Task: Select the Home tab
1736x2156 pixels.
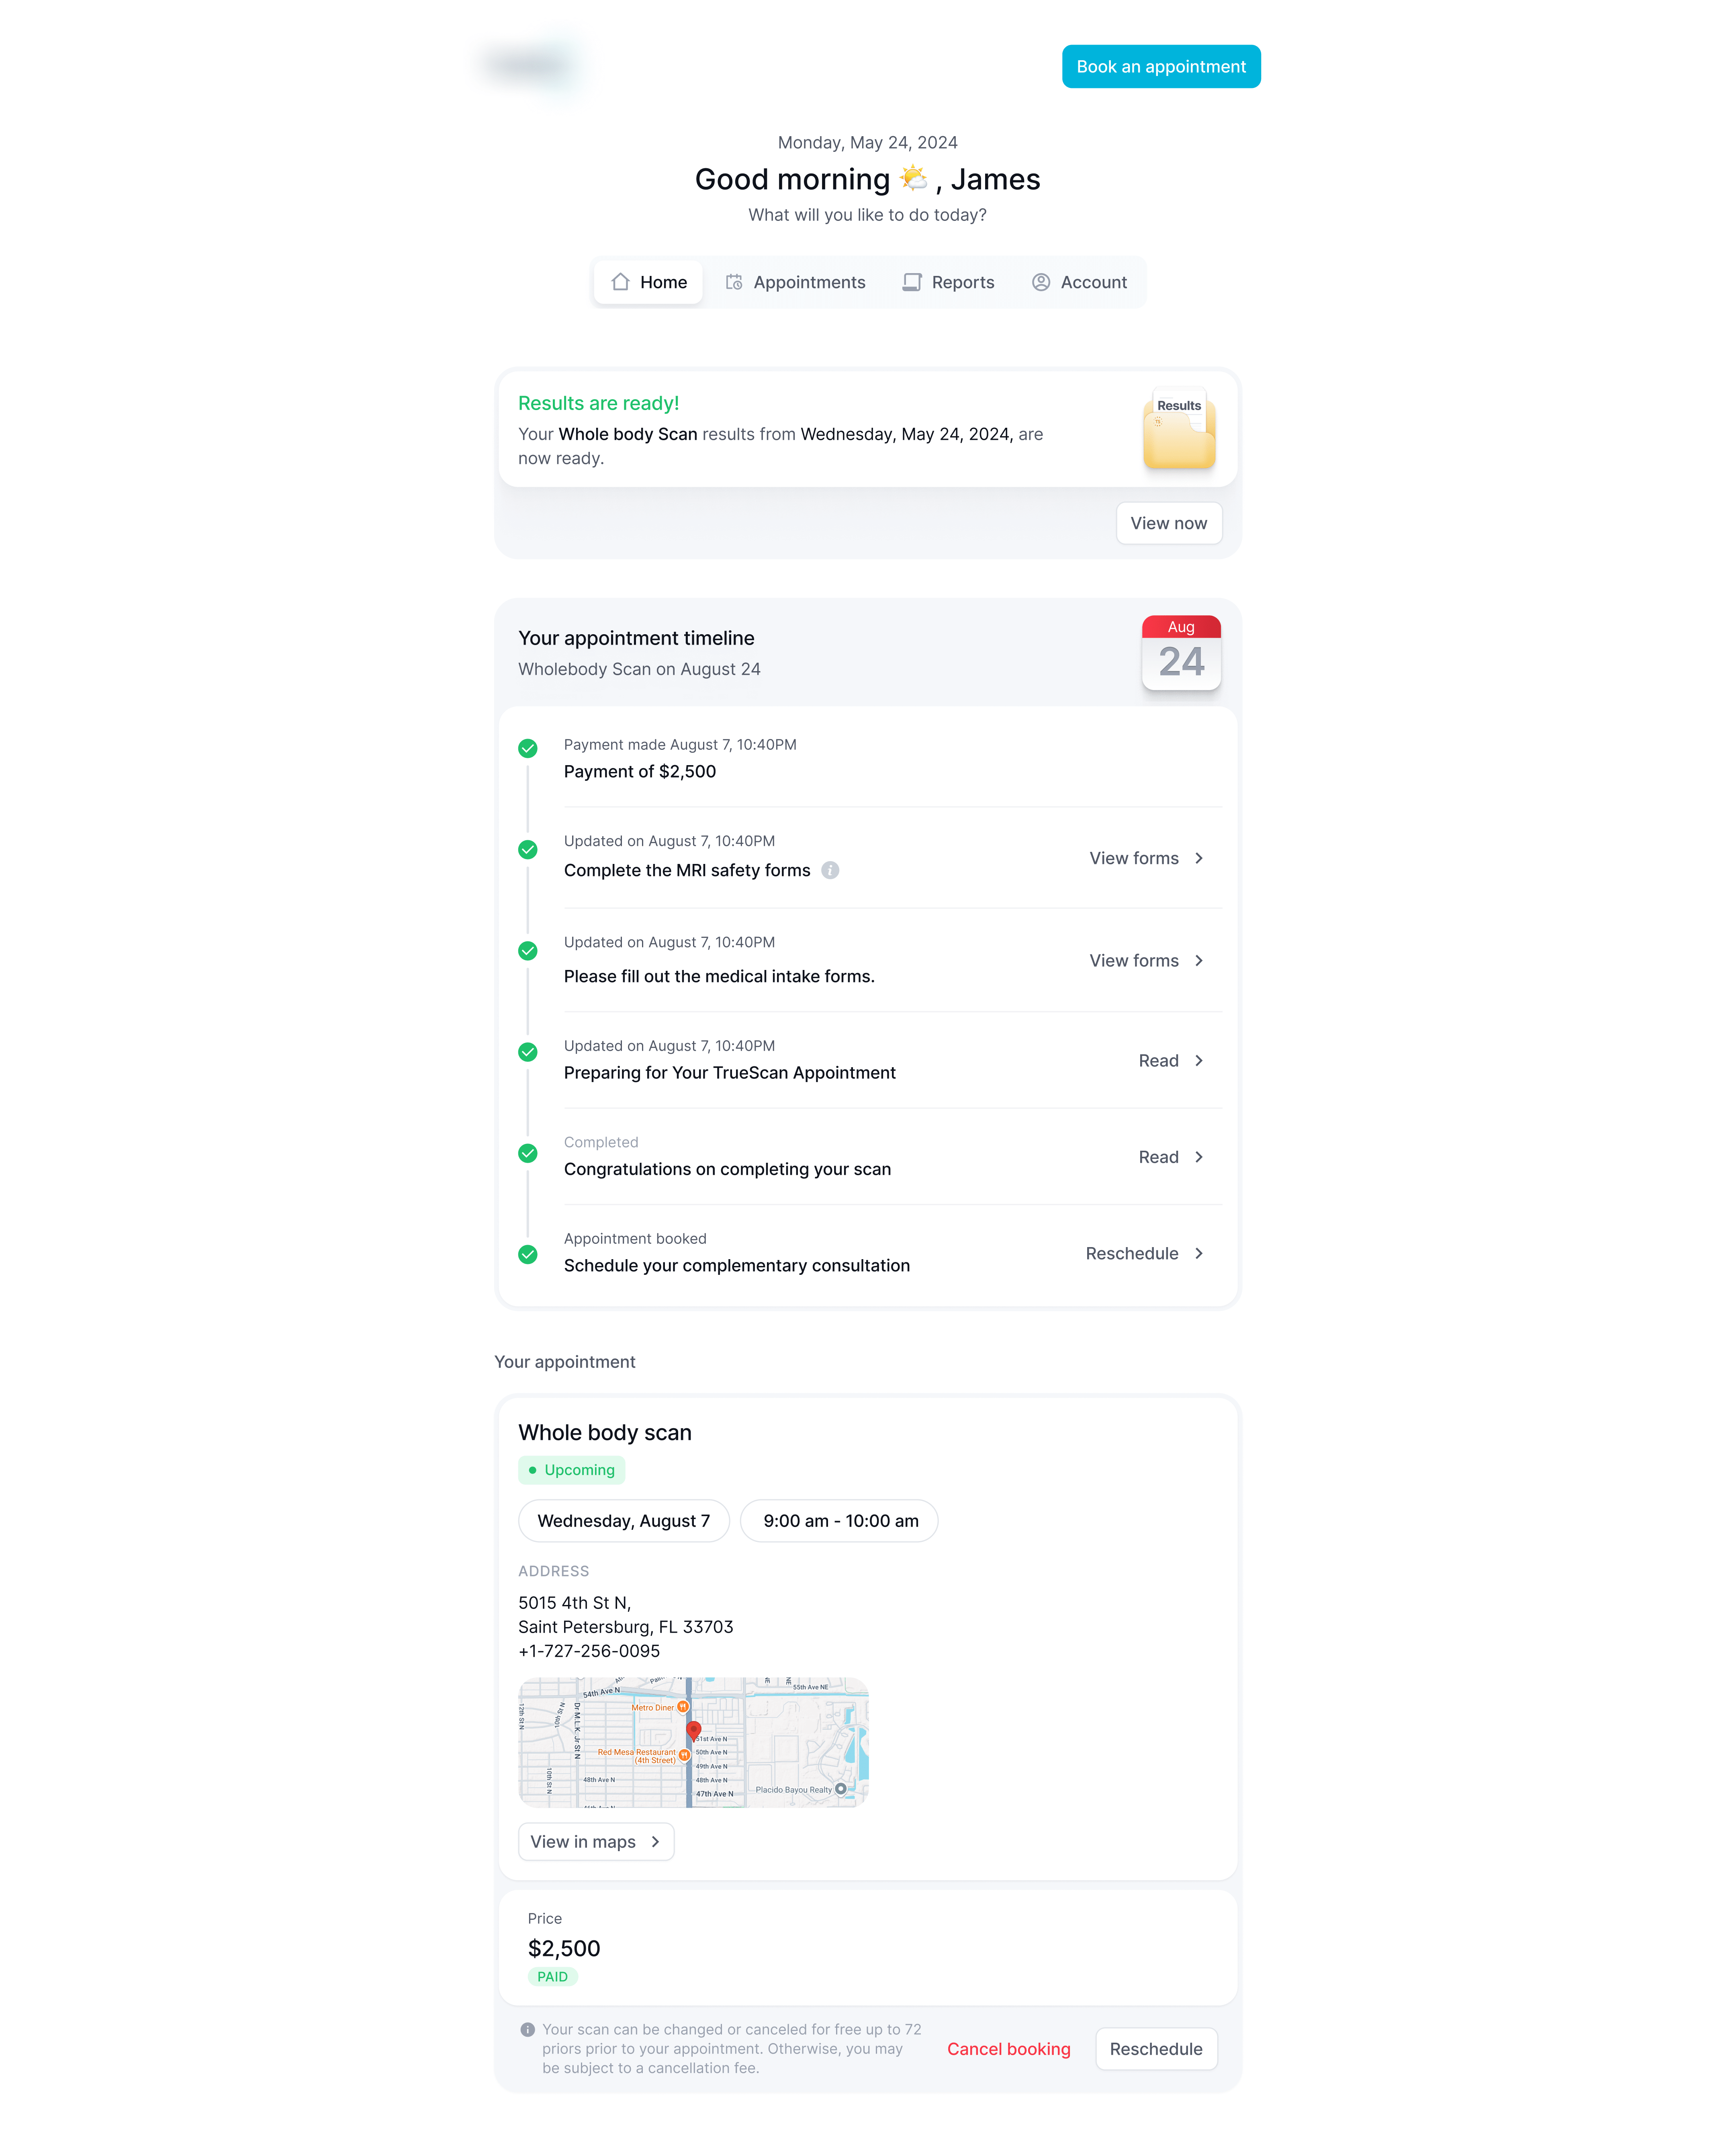Action: point(648,282)
